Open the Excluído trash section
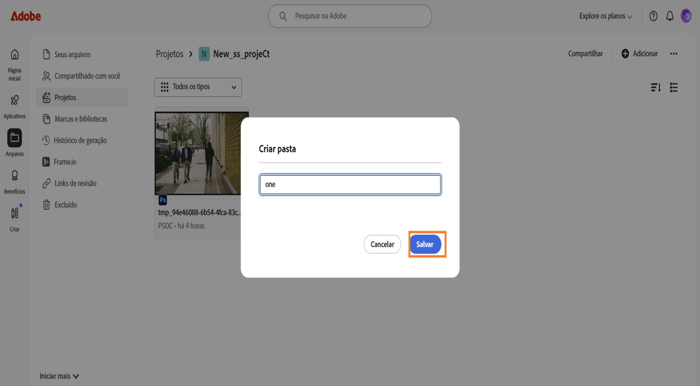The width and height of the screenshot is (700, 386). 59,204
